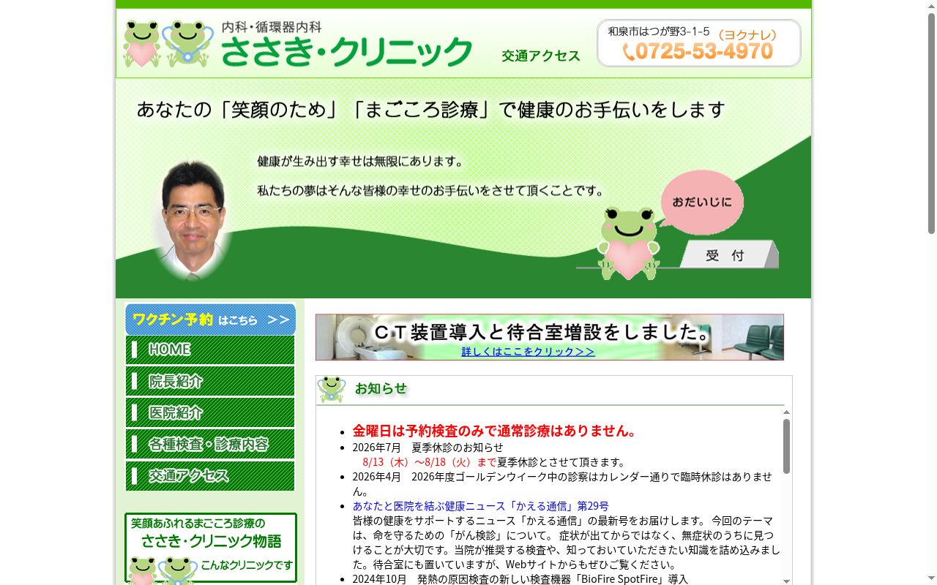Click the news box scroll-down arrow
Viewport: 937px width, 585px height.
(x=787, y=581)
